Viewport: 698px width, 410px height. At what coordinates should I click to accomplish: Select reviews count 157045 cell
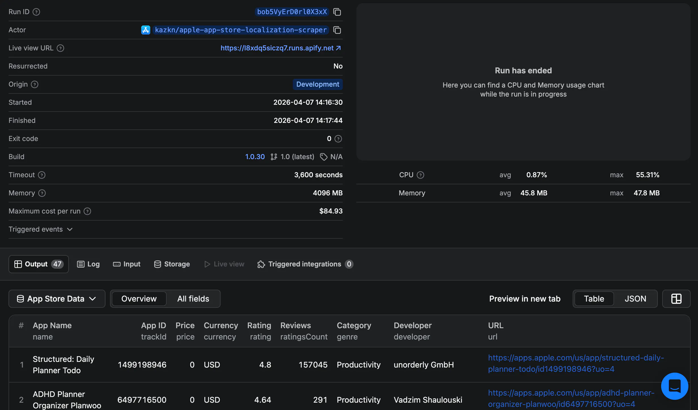point(313,365)
